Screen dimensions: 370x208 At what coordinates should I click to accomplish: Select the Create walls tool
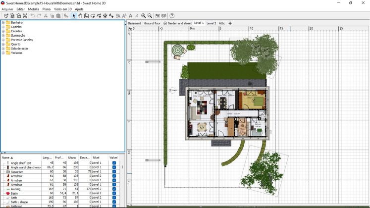(86, 16)
